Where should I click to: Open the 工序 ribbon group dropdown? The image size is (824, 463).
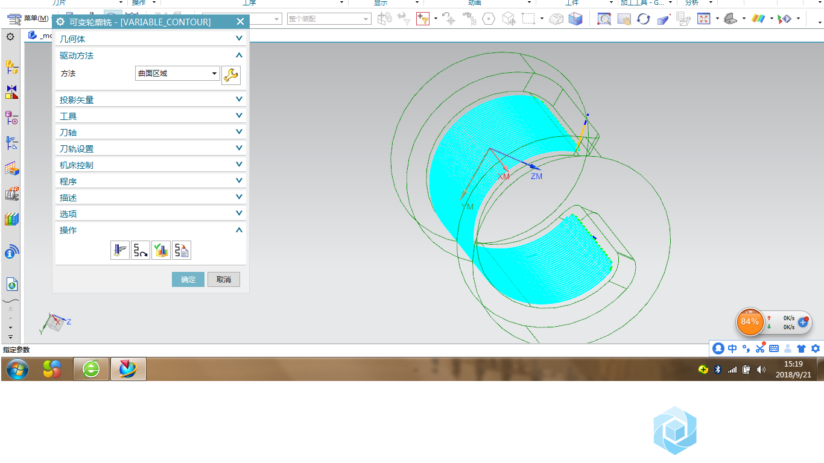coord(341,3)
